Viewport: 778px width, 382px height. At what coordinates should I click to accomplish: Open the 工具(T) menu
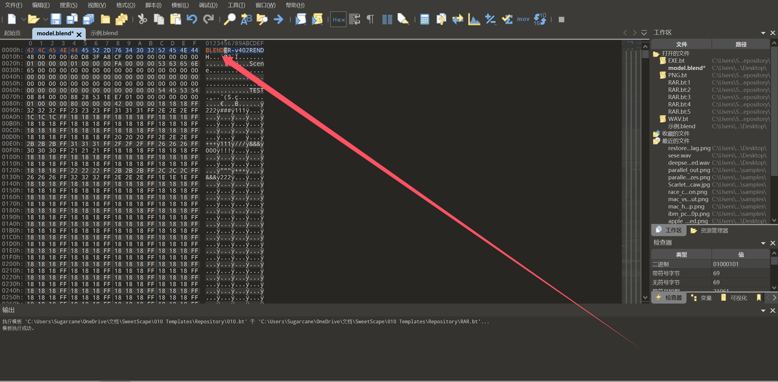click(x=236, y=5)
